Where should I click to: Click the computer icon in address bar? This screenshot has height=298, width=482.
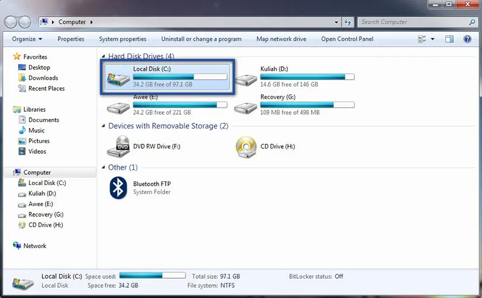44,22
